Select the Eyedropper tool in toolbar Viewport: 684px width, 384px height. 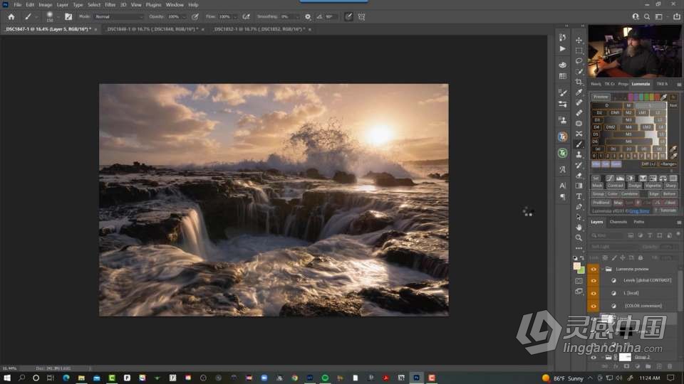[x=579, y=92]
